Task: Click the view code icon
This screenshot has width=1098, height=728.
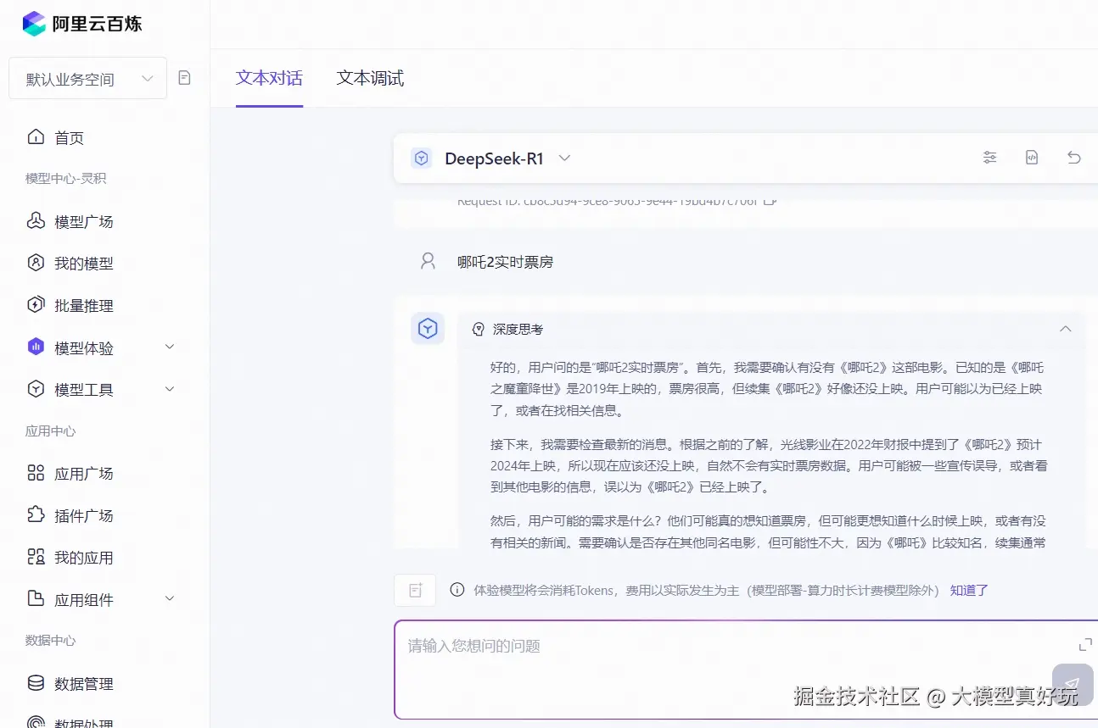Action: pos(1031,157)
